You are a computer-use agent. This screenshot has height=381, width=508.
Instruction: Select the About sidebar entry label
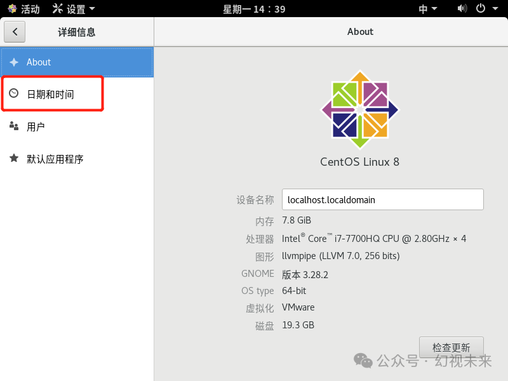coord(39,62)
